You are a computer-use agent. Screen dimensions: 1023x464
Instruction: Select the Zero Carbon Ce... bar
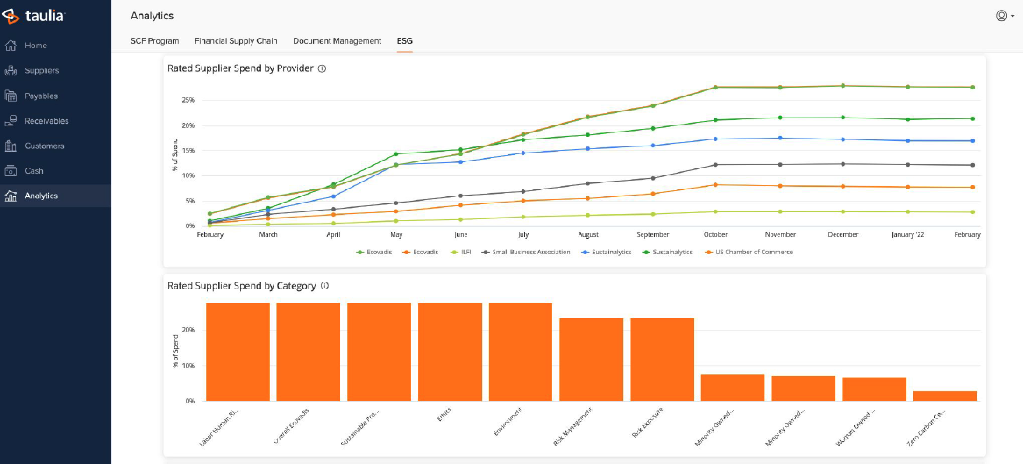[x=945, y=396]
